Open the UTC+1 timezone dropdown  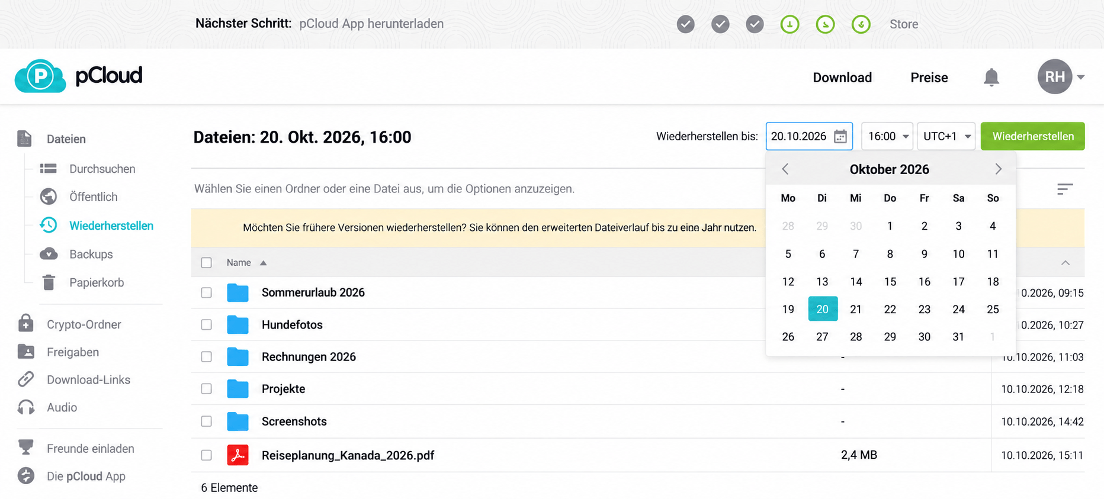pos(946,136)
